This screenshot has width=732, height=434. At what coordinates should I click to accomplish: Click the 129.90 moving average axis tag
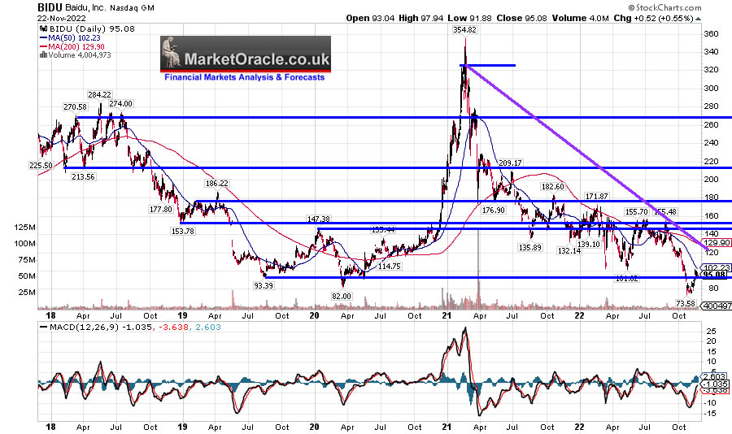(x=714, y=242)
